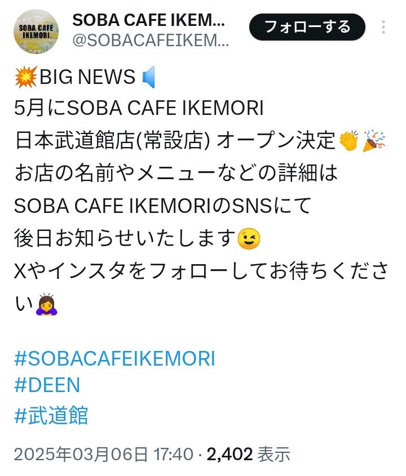Viewport: 406px width, 476px height.
Task: Click the 2025年03月06日 17:40 timestamp
Action: (x=104, y=455)
